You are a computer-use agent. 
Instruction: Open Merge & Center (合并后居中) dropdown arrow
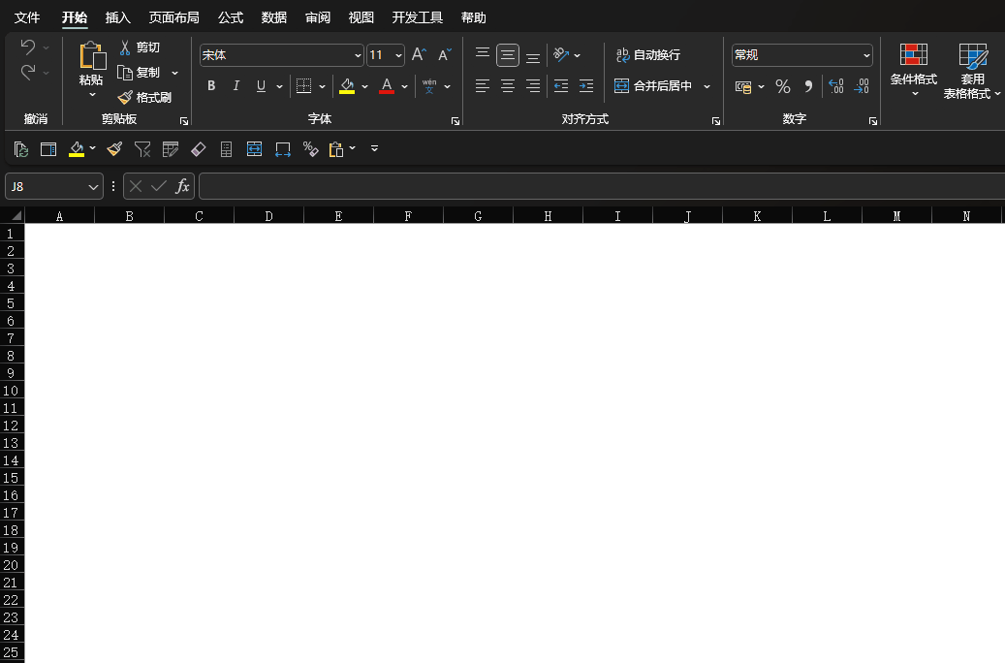point(707,86)
